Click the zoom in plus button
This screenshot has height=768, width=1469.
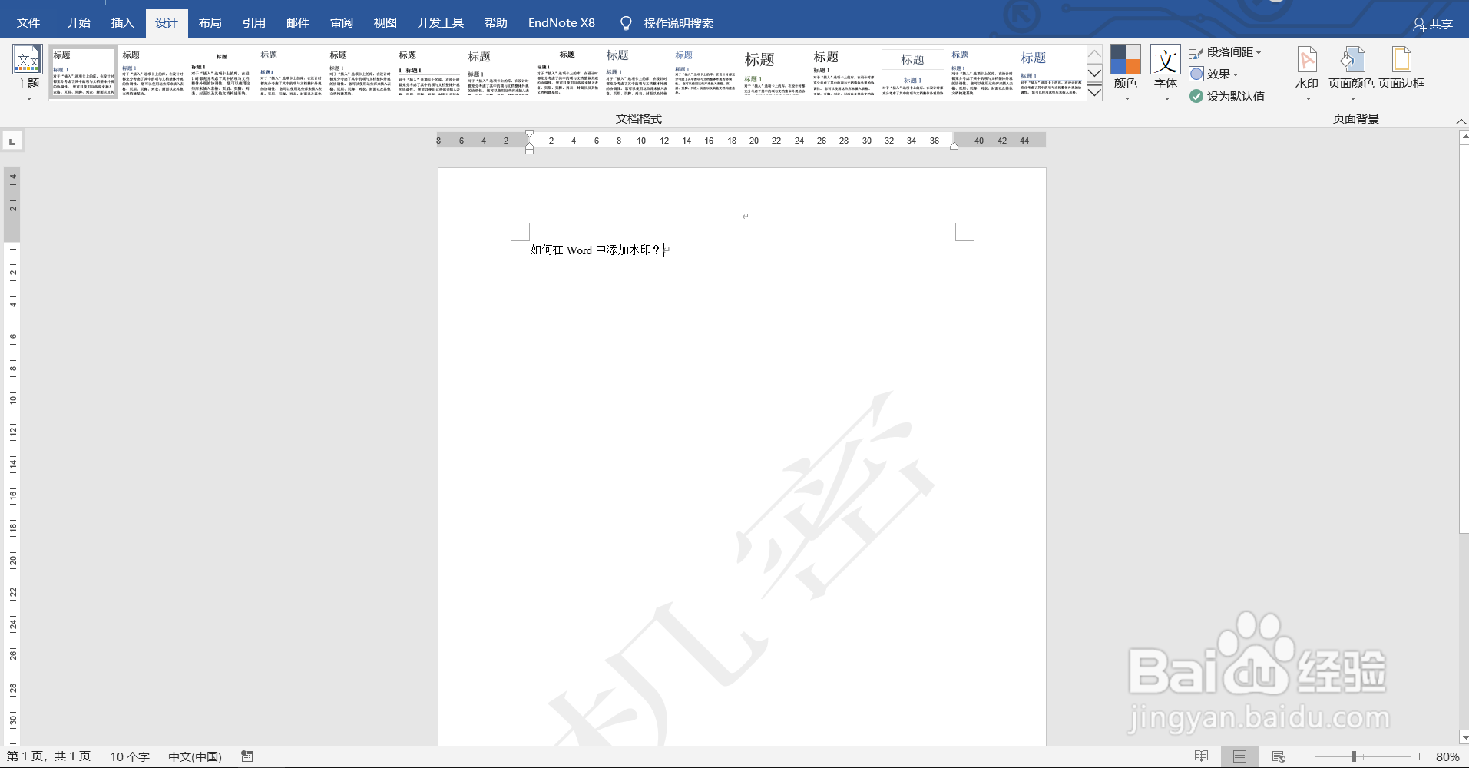point(1420,756)
